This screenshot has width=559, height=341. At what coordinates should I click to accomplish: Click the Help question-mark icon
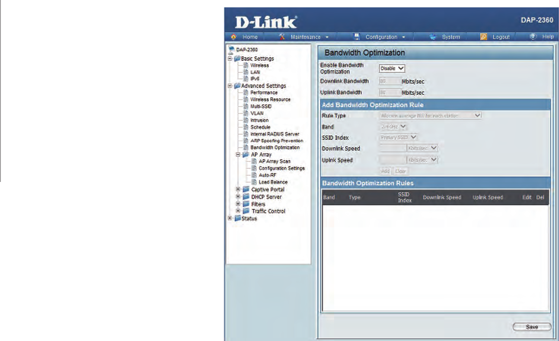tap(534, 37)
